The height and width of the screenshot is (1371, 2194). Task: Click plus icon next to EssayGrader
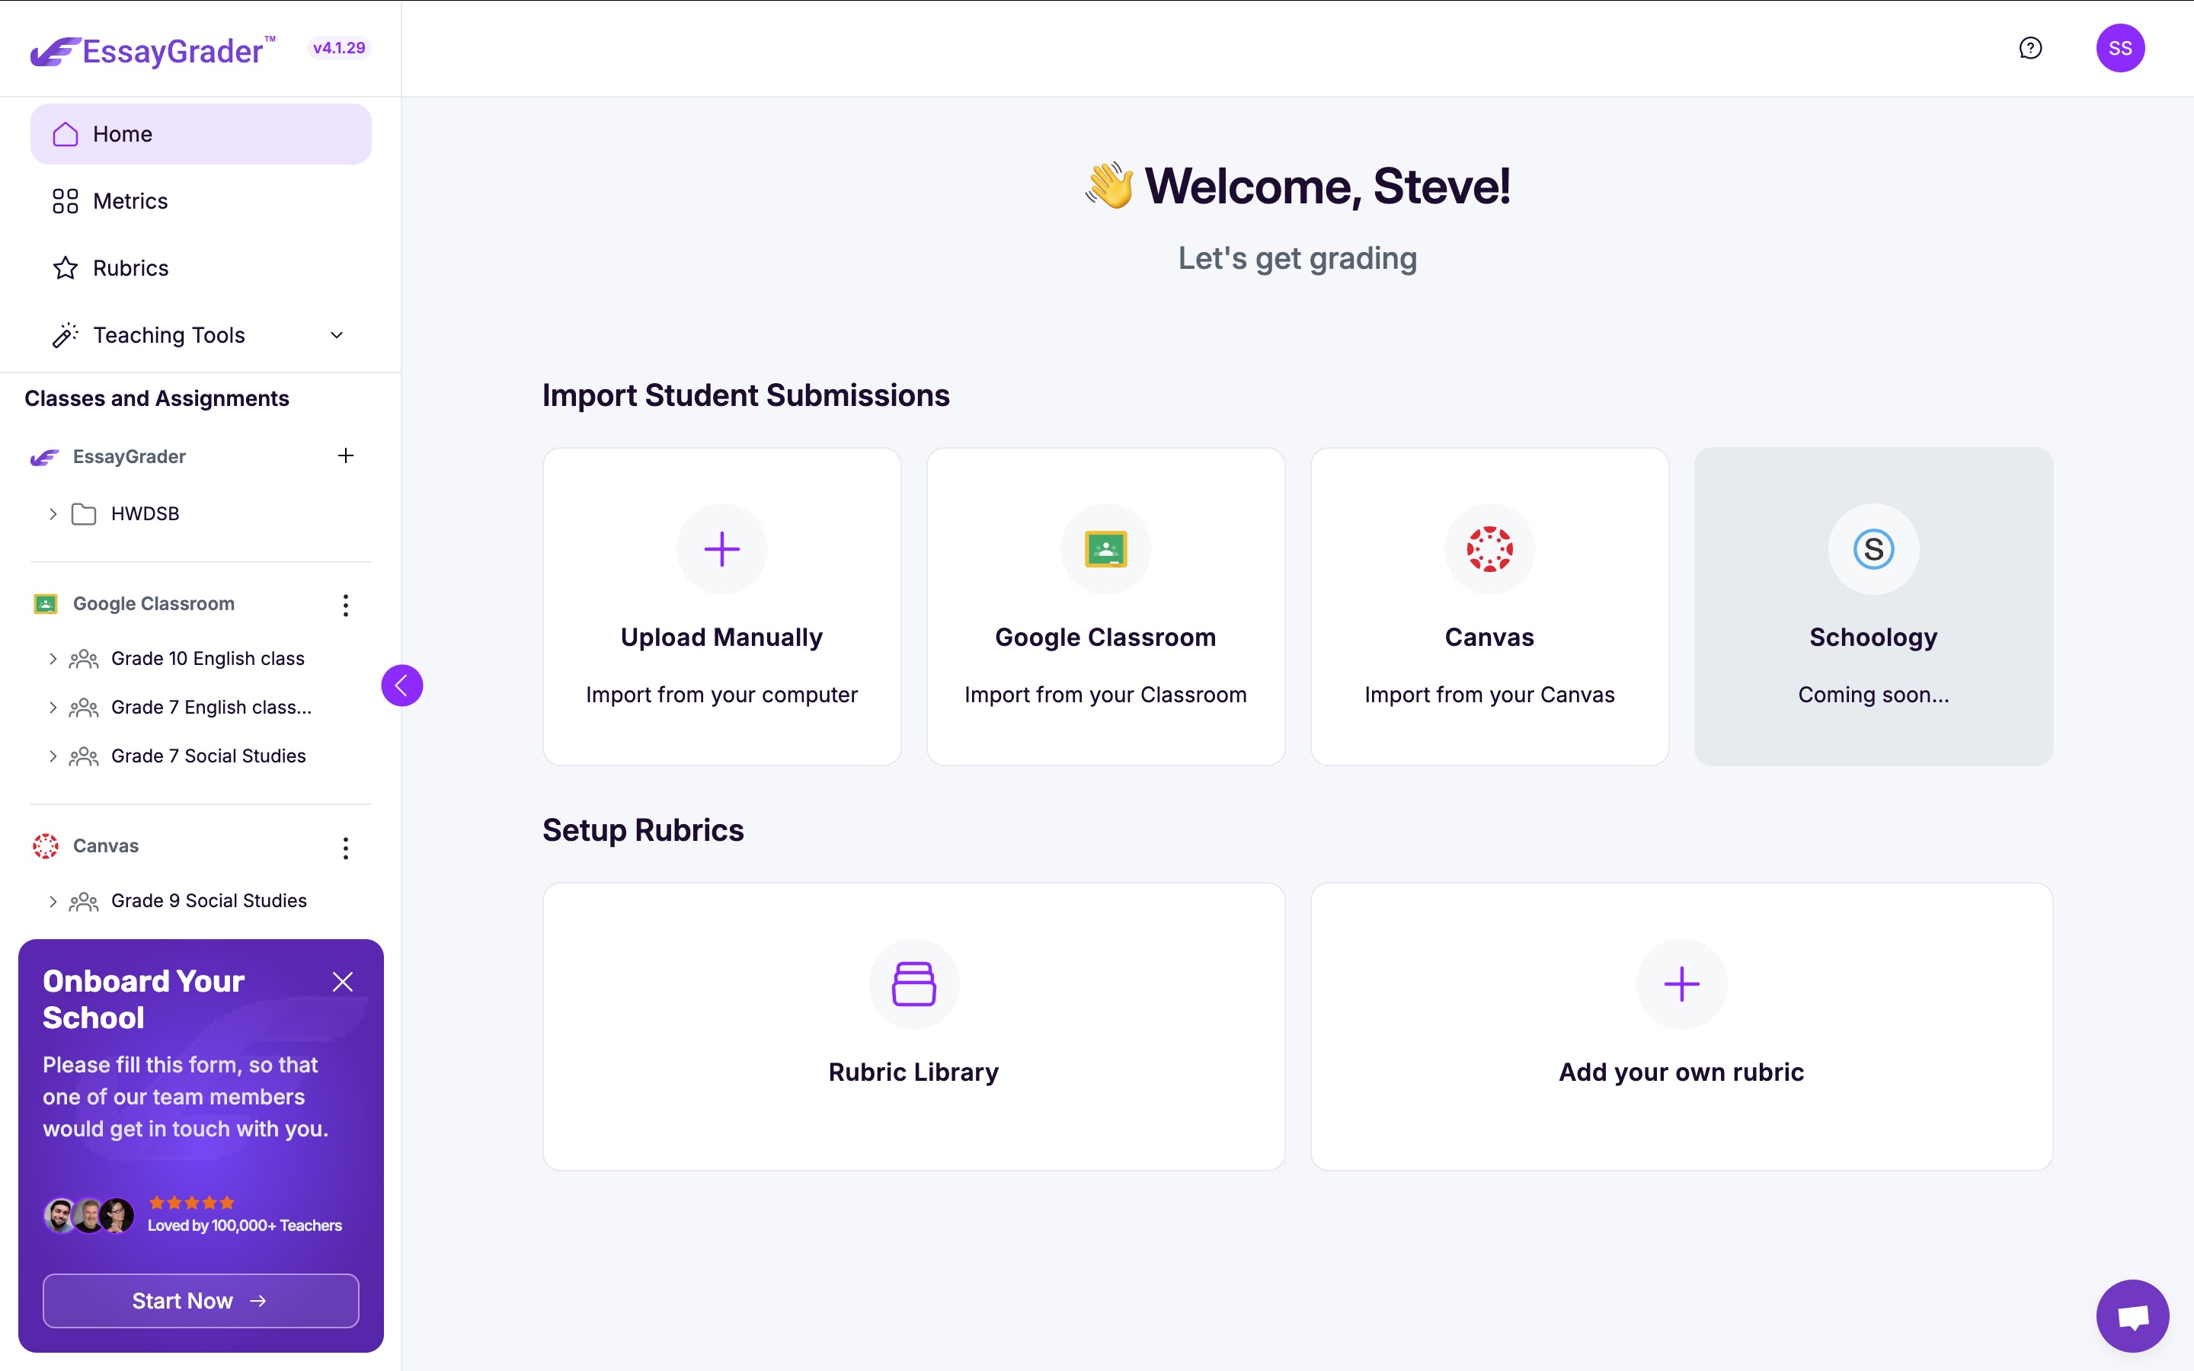pyautogui.click(x=345, y=456)
